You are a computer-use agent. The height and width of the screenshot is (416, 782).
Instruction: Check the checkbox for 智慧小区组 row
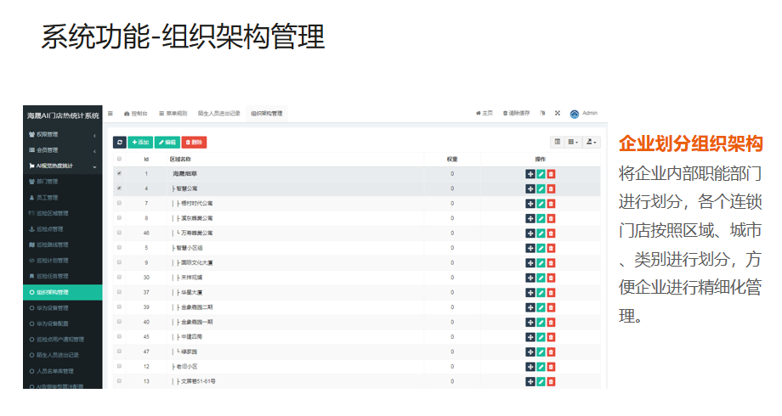click(119, 248)
